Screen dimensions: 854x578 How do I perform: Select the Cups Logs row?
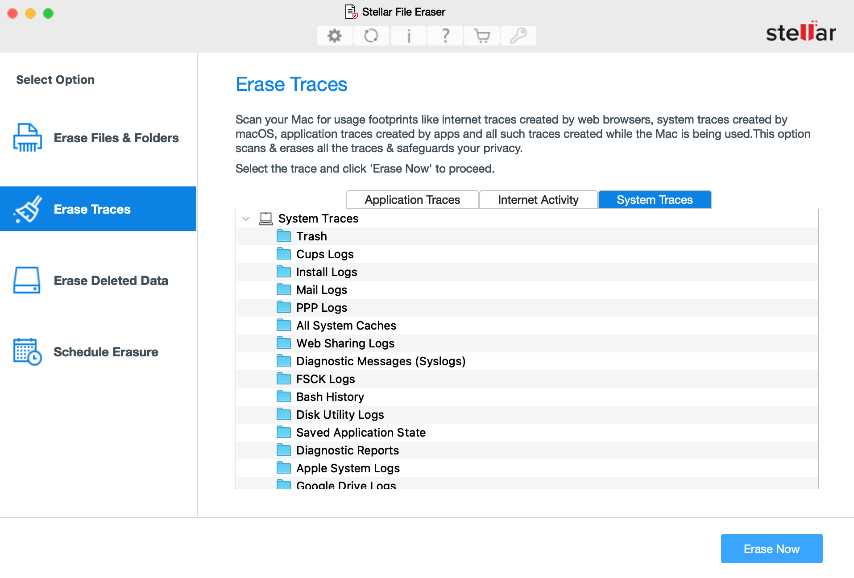(527, 254)
